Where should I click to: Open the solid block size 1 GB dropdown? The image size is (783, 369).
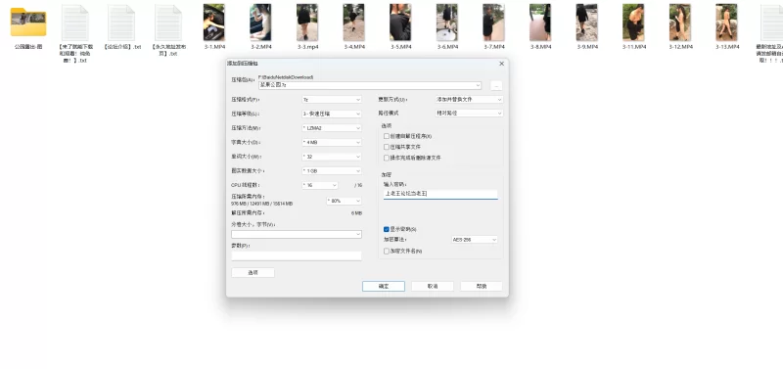(x=332, y=170)
